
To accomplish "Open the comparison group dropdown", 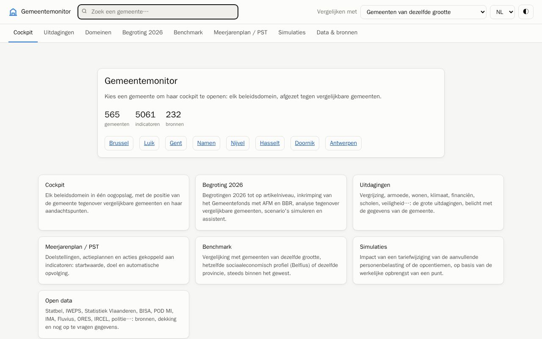I will [423, 12].
